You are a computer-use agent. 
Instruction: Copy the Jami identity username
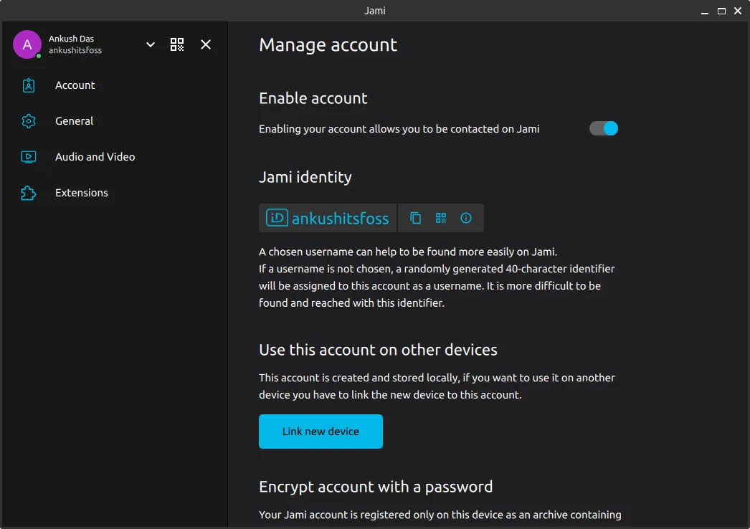[415, 218]
